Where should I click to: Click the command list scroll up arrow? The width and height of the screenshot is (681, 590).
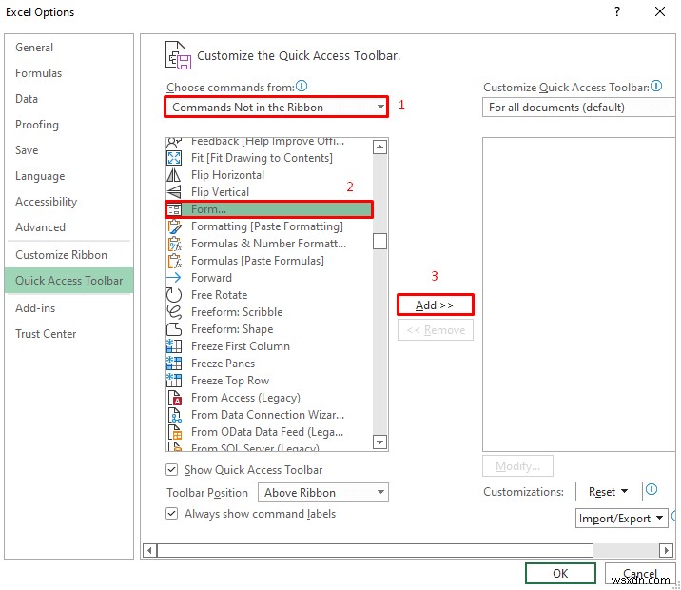[x=379, y=147]
